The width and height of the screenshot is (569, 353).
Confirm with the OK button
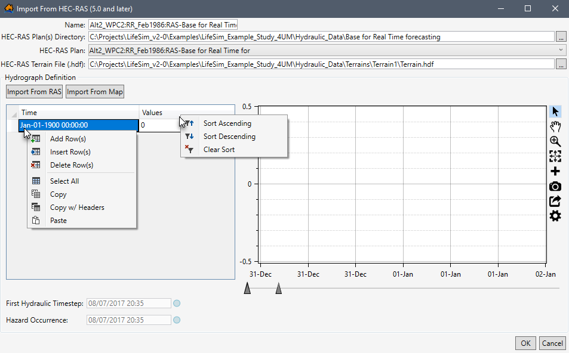tap(525, 343)
